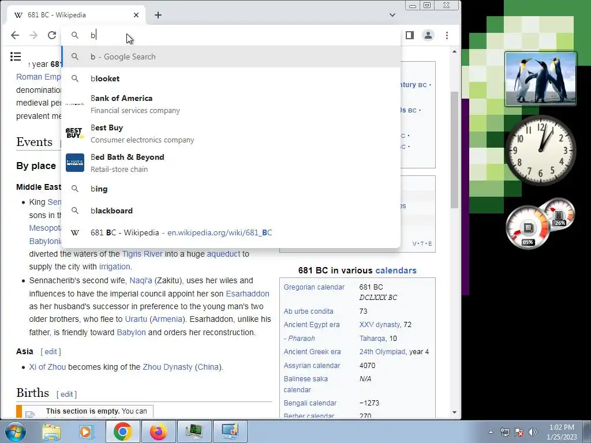The width and height of the screenshot is (591, 443).
Task: Open Ab urbe condita link
Action: pos(308,311)
